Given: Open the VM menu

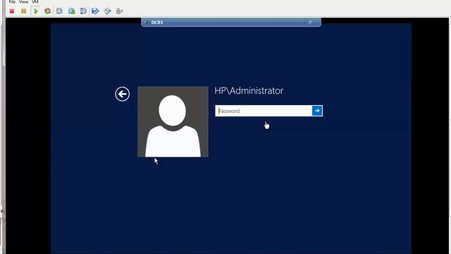Looking at the screenshot, I should [x=35, y=1].
